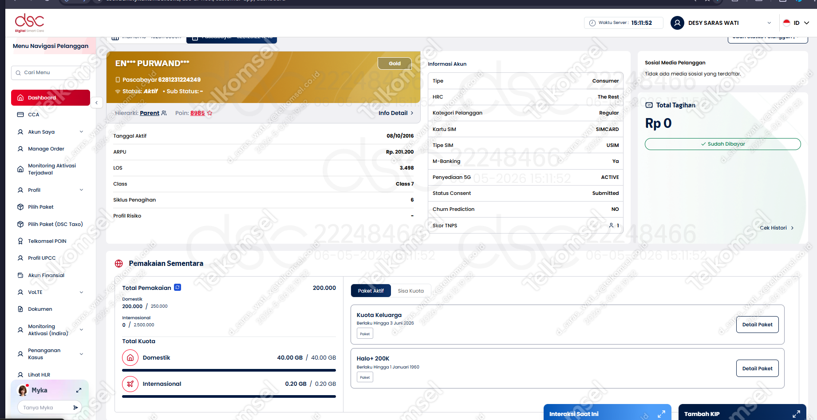Click the Domestik home quota icon
817x420 pixels.
click(130, 357)
